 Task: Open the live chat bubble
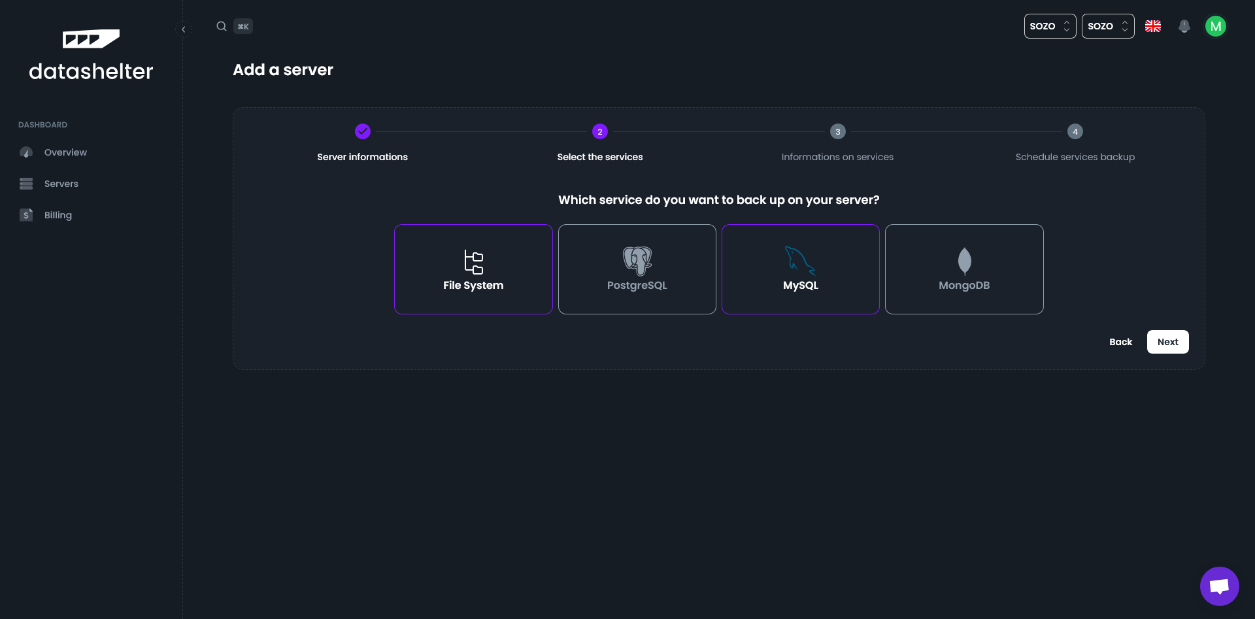(1219, 586)
